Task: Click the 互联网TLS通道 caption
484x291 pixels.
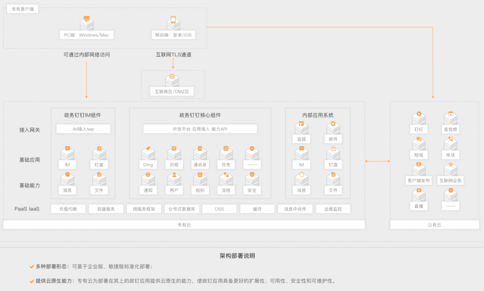Action: 174,55
